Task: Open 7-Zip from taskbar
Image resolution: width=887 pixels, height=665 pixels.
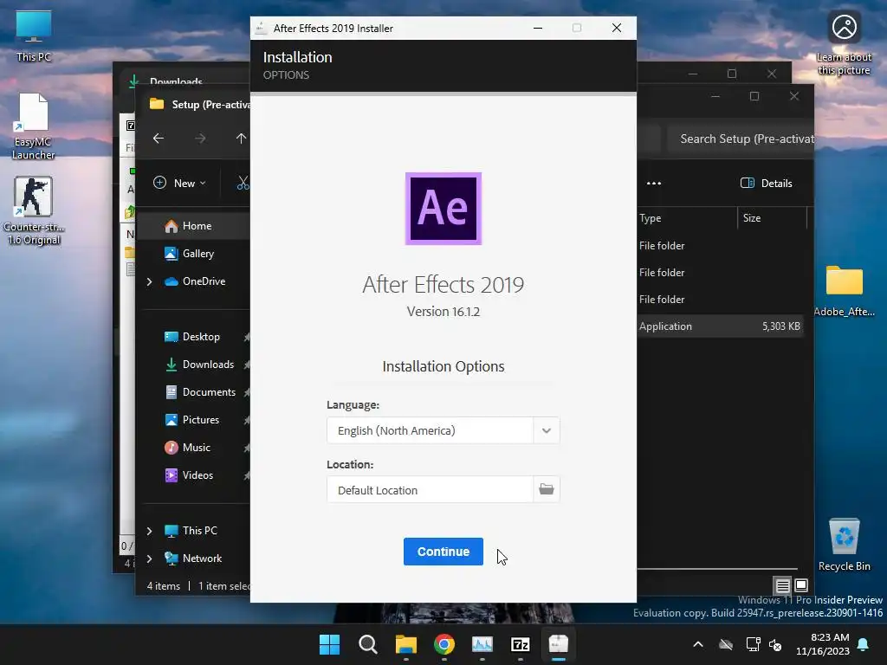Action: [x=521, y=644]
